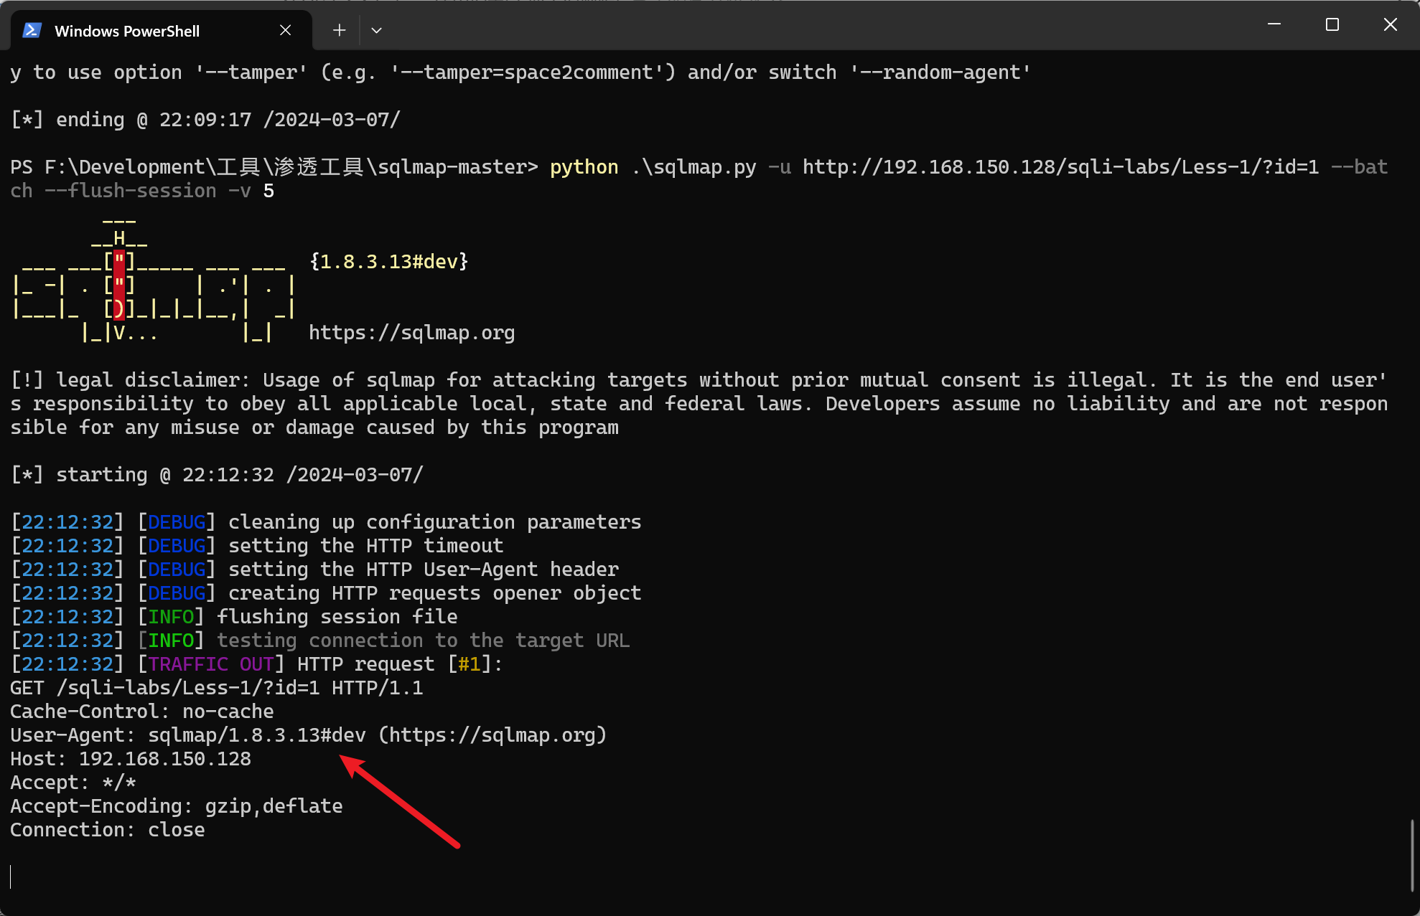
Task: Click the target URL in the sqlmap command
Action: tap(1060, 167)
